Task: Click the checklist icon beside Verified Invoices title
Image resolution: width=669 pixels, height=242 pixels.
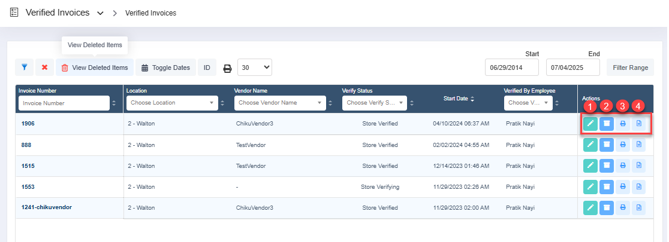Action: point(14,13)
